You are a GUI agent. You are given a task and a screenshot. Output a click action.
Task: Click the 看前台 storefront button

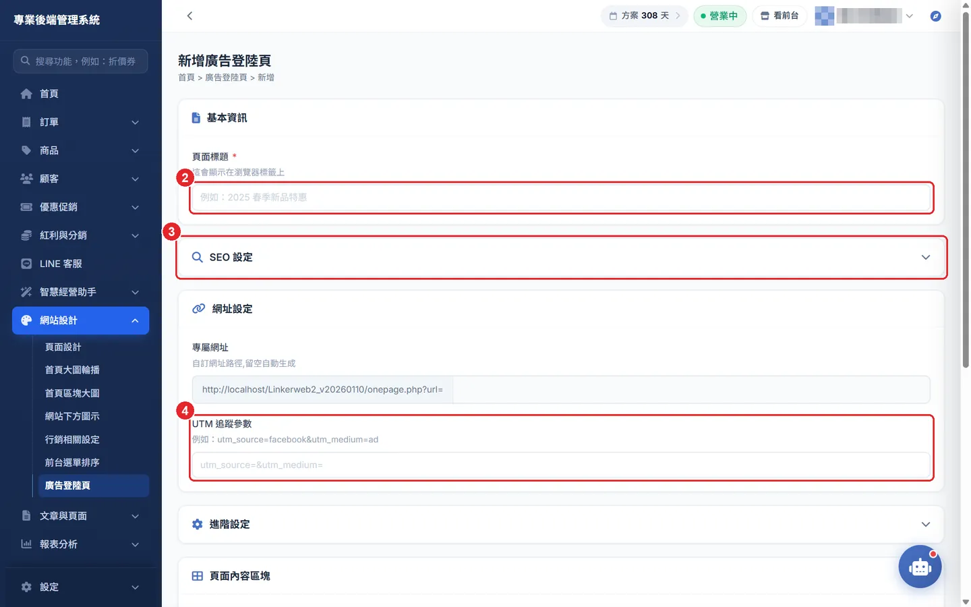779,16
